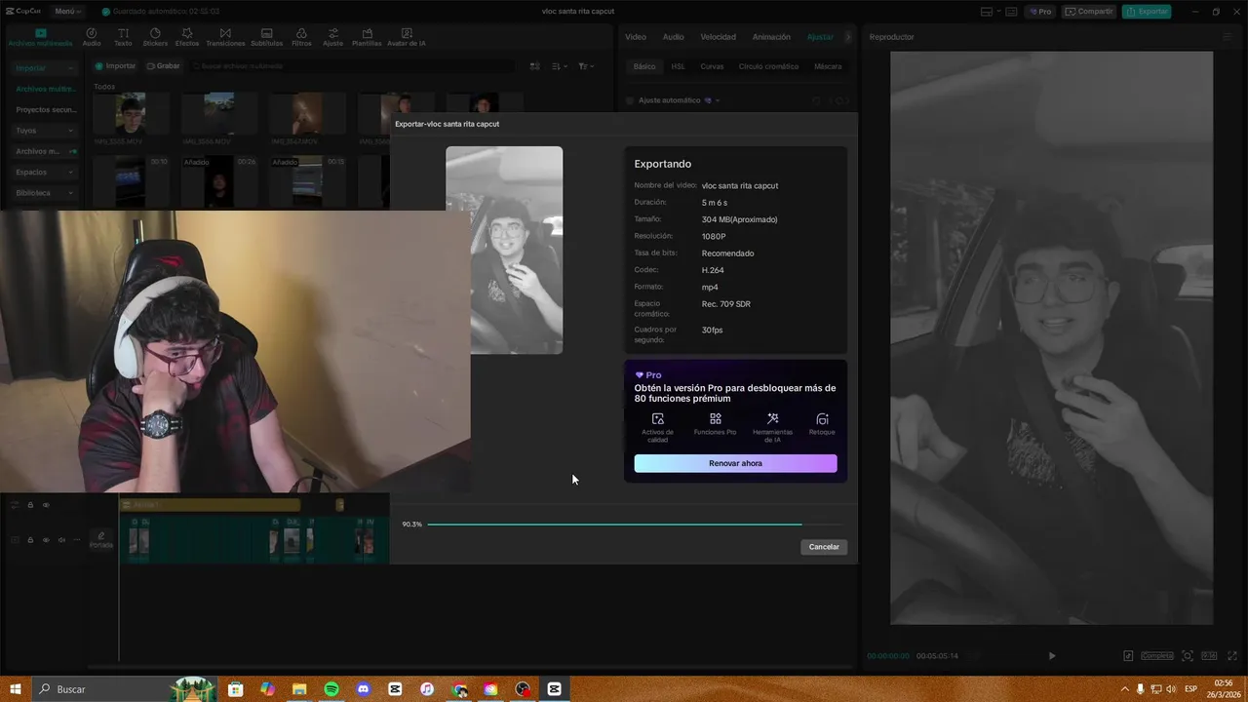Select the Círculo cromático sub-tab
The height and width of the screenshot is (702, 1248).
point(768,66)
